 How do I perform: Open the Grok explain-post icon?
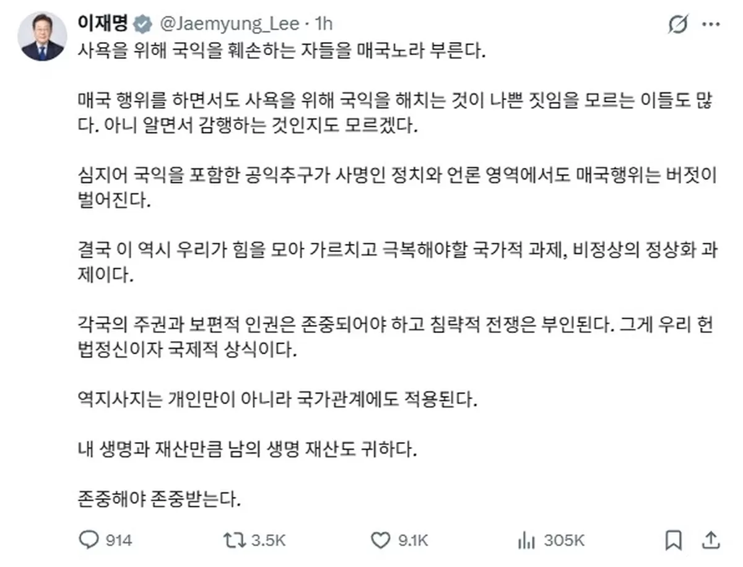pyautogui.click(x=678, y=25)
